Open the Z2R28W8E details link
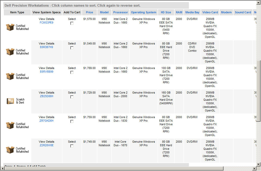Screen dimensions: 261x171 point(46,145)
